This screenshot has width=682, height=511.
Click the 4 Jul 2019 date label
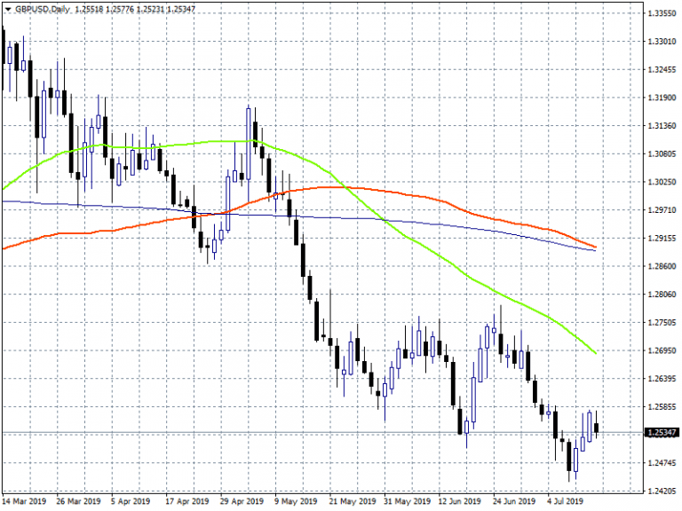[567, 501]
